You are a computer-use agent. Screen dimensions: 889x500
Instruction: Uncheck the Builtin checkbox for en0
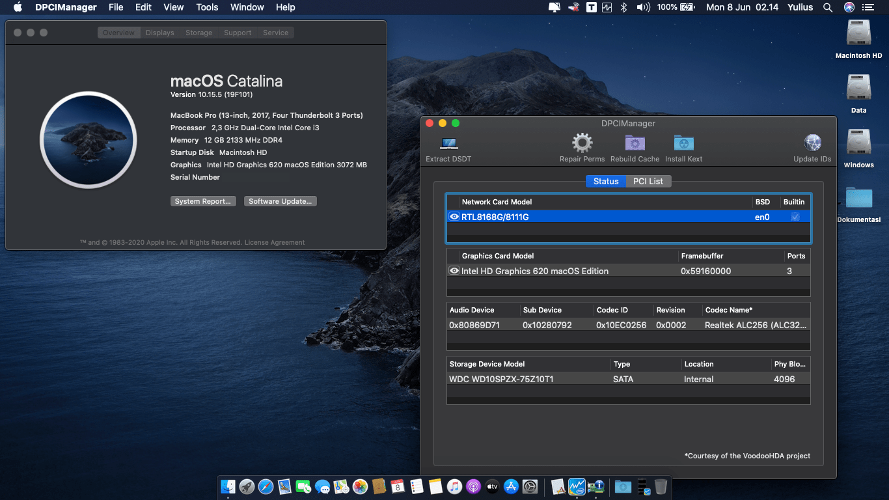pyautogui.click(x=795, y=216)
